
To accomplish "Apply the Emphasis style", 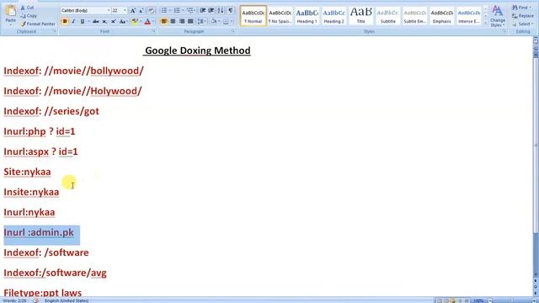I will pos(441,16).
